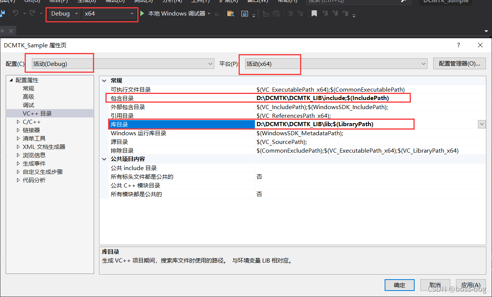Viewport: 492px width, 297px height.
Task: Expand the C/C++ tree node
Action: 18,122
